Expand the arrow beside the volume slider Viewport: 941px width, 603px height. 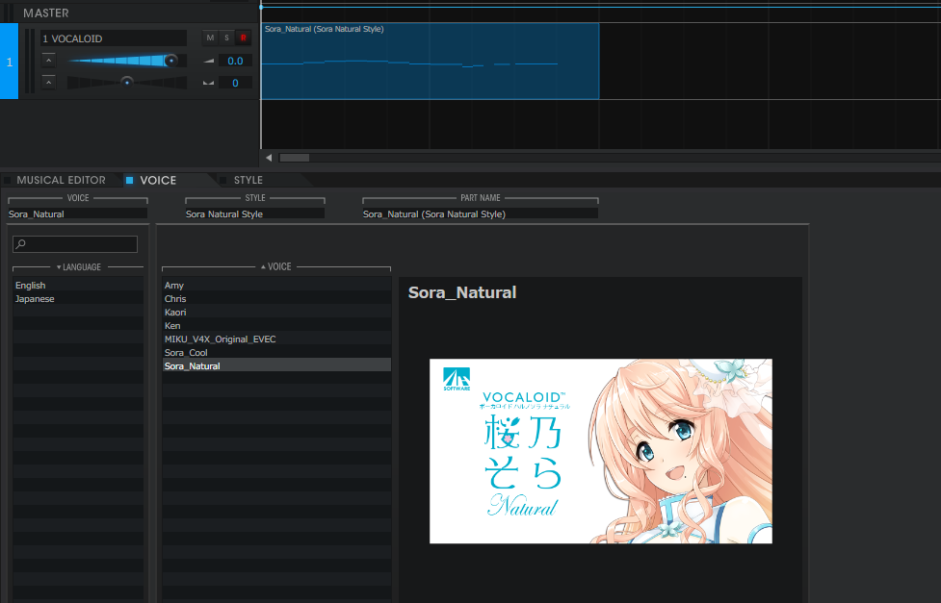(48, 60)
